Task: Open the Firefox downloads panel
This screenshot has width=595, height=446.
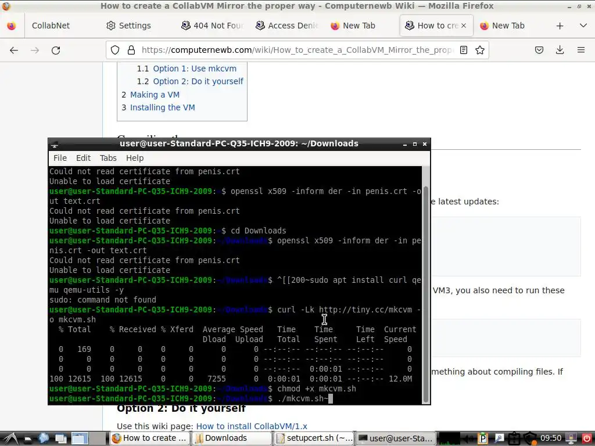Action: 560,50
